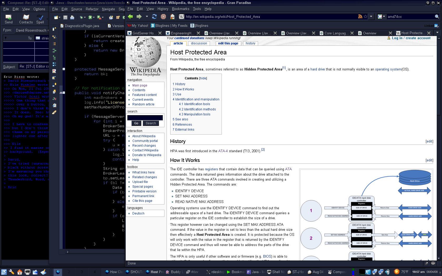
Task: Open the Bloglines | My Feeds bookmark
Action: 169,25
